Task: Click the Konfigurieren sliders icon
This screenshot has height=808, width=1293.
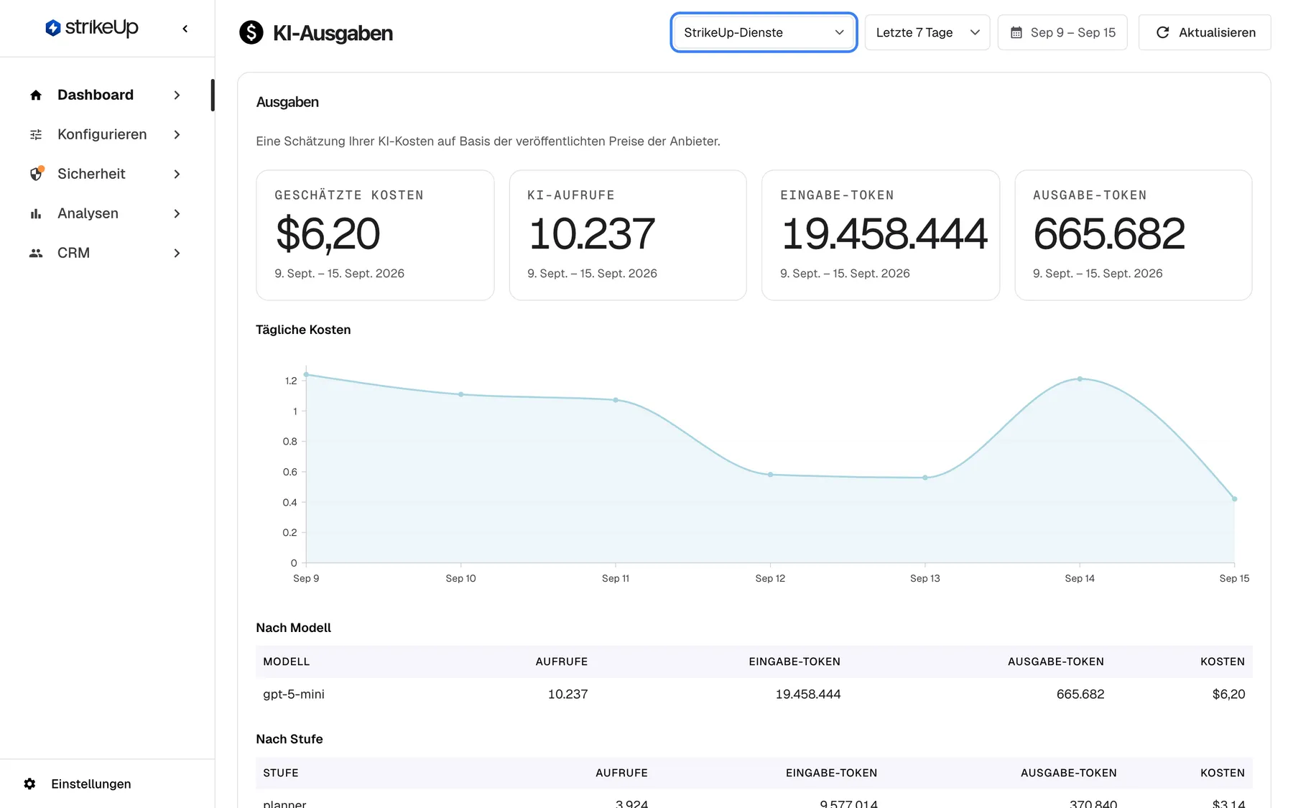Action: [36, 135]
